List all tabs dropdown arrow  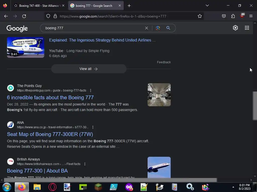pyautogui.click(x=207, y=5)
